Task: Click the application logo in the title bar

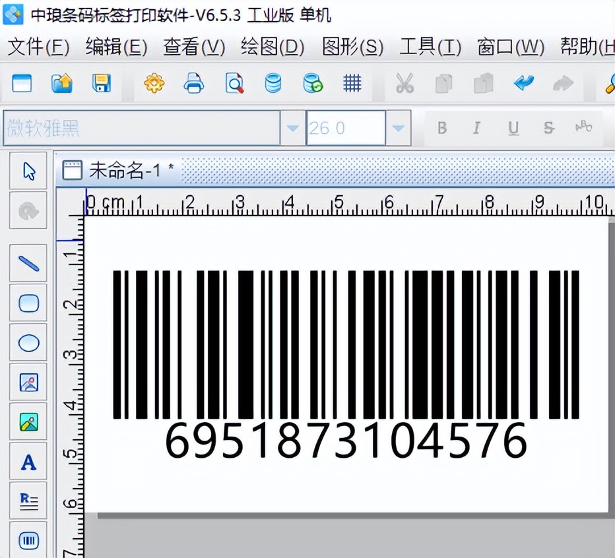Action: click(x=13, y=14)
